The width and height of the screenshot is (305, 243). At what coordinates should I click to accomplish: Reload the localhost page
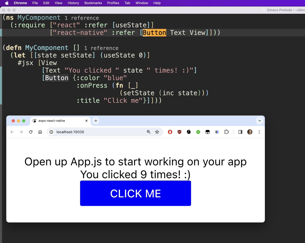[31, 132]
